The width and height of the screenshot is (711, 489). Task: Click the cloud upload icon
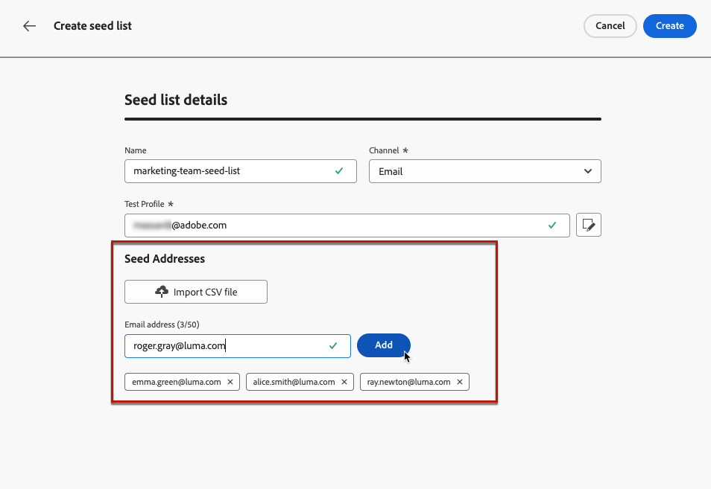point(162,292)
